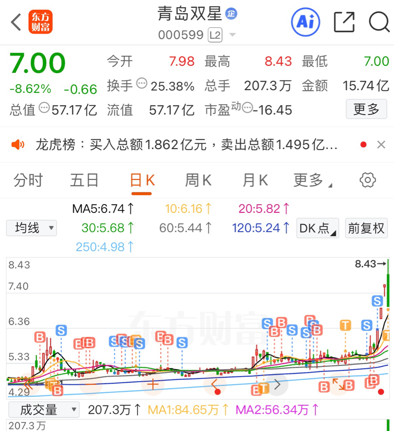Toggle the DK点 button
The image size is (394, 431).
pos(317,228)
